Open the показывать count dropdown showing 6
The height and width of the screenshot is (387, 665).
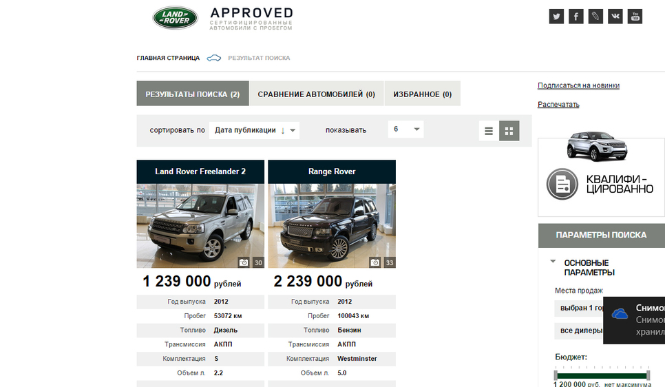tap(405, 129)
